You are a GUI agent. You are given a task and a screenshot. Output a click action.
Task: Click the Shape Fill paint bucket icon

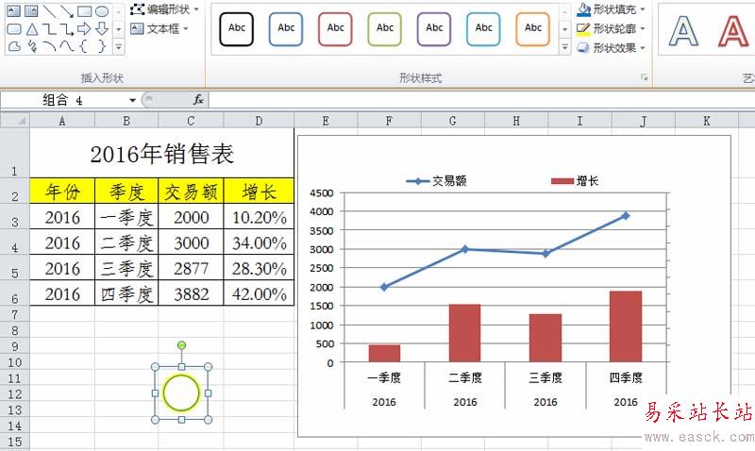(x=583, y=9)
